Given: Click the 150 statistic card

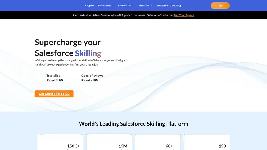Looking at the screenshot, I should [207, 142].
